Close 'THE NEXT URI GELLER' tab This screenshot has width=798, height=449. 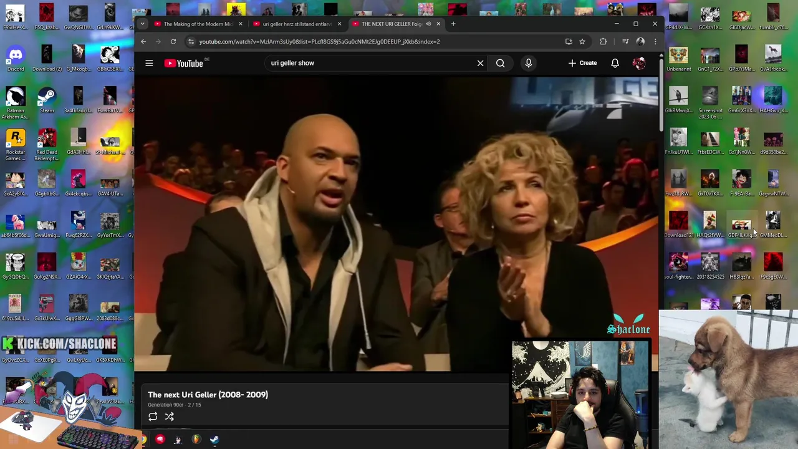click(x=438, y=24)
